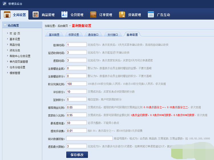Screen dimensions: 214x160
Task: Open the 广告互动 main menu
Action: coord(163,15)
